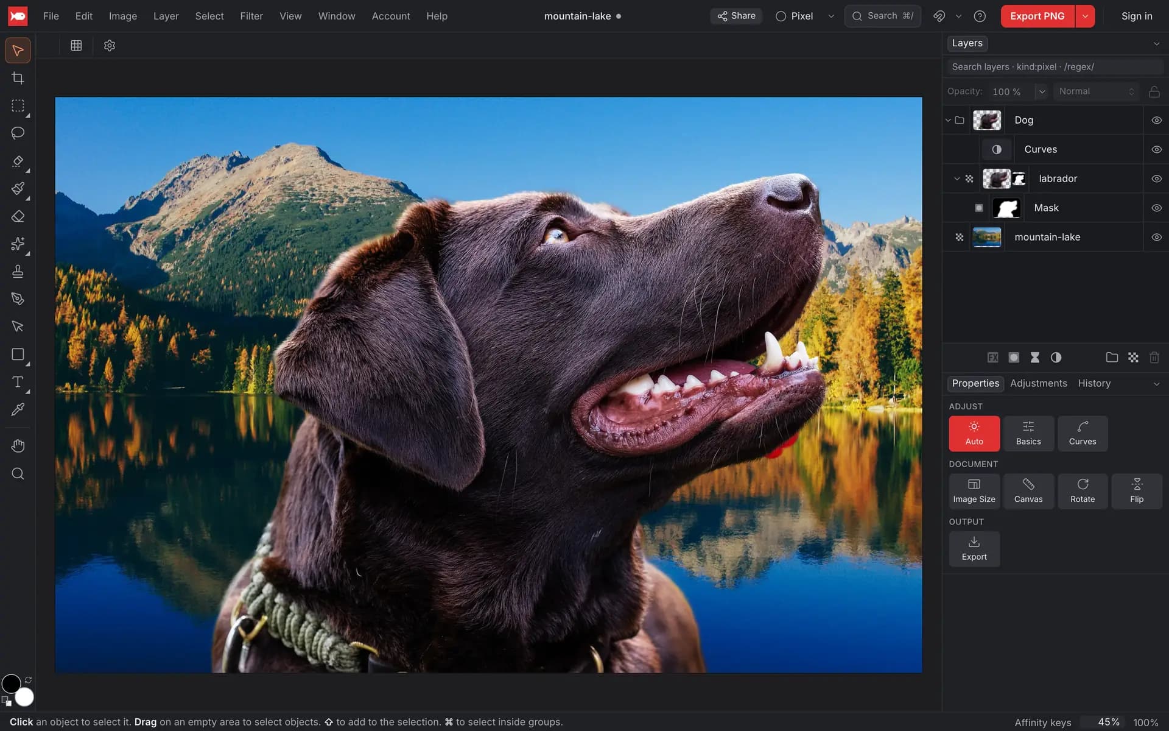
Task: Click the Share button
Action: (x=736, y=16)
